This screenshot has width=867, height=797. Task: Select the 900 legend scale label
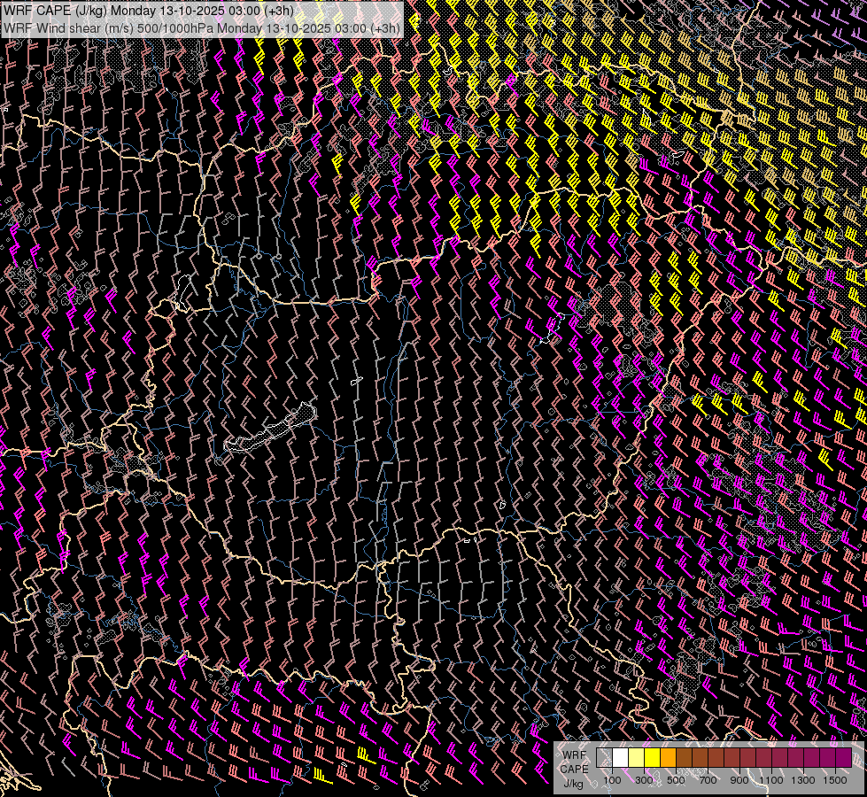pyautogui.click(x=739, y=780)
